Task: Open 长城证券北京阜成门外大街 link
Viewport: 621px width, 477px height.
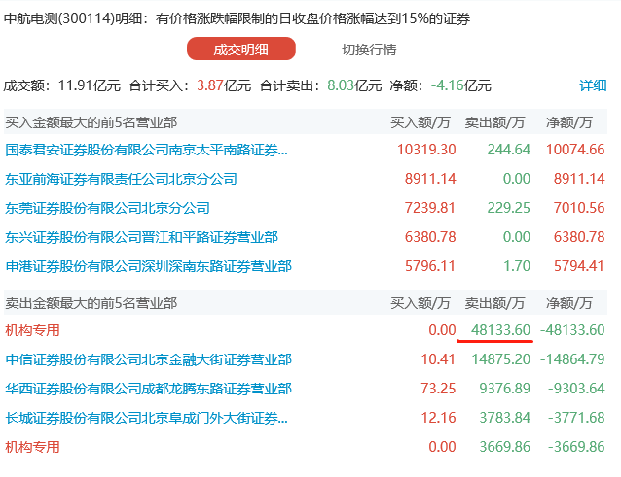Action: click(147, 418)
